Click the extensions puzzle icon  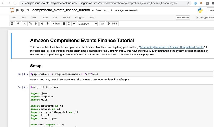point(213,3)
